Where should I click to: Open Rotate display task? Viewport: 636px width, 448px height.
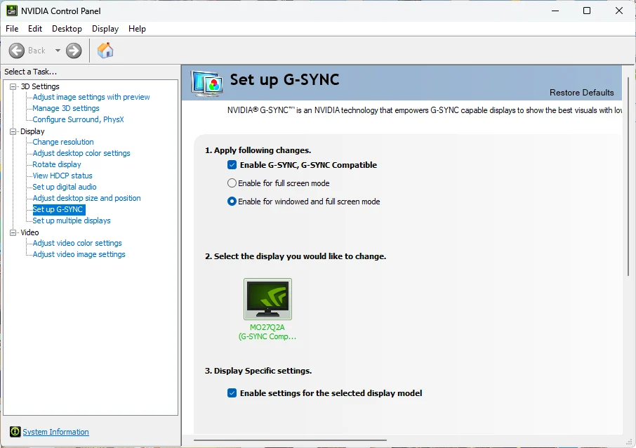pyautogui.click(x=57, y=164)
